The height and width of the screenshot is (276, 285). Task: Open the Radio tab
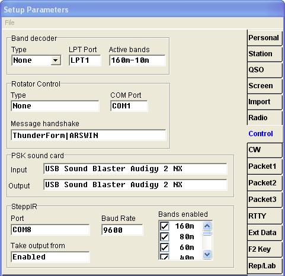click(x=264, y=118)
